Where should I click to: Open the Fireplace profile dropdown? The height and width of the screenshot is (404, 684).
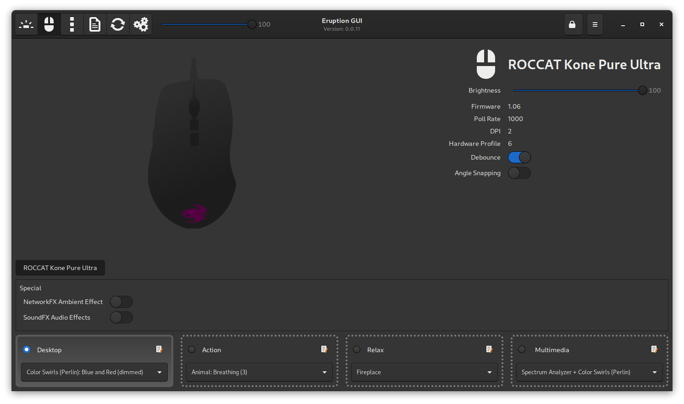(x=425, y=372)
